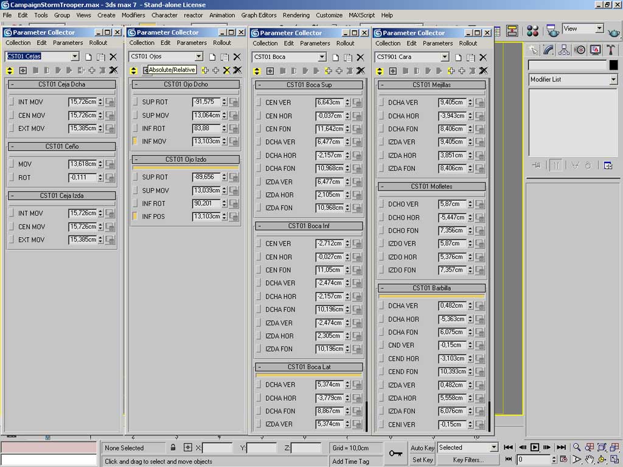Toggle select button for DCHA VER in Mejillas
Viewport: 623px width, 467px height.
click(x=381, y=102)
